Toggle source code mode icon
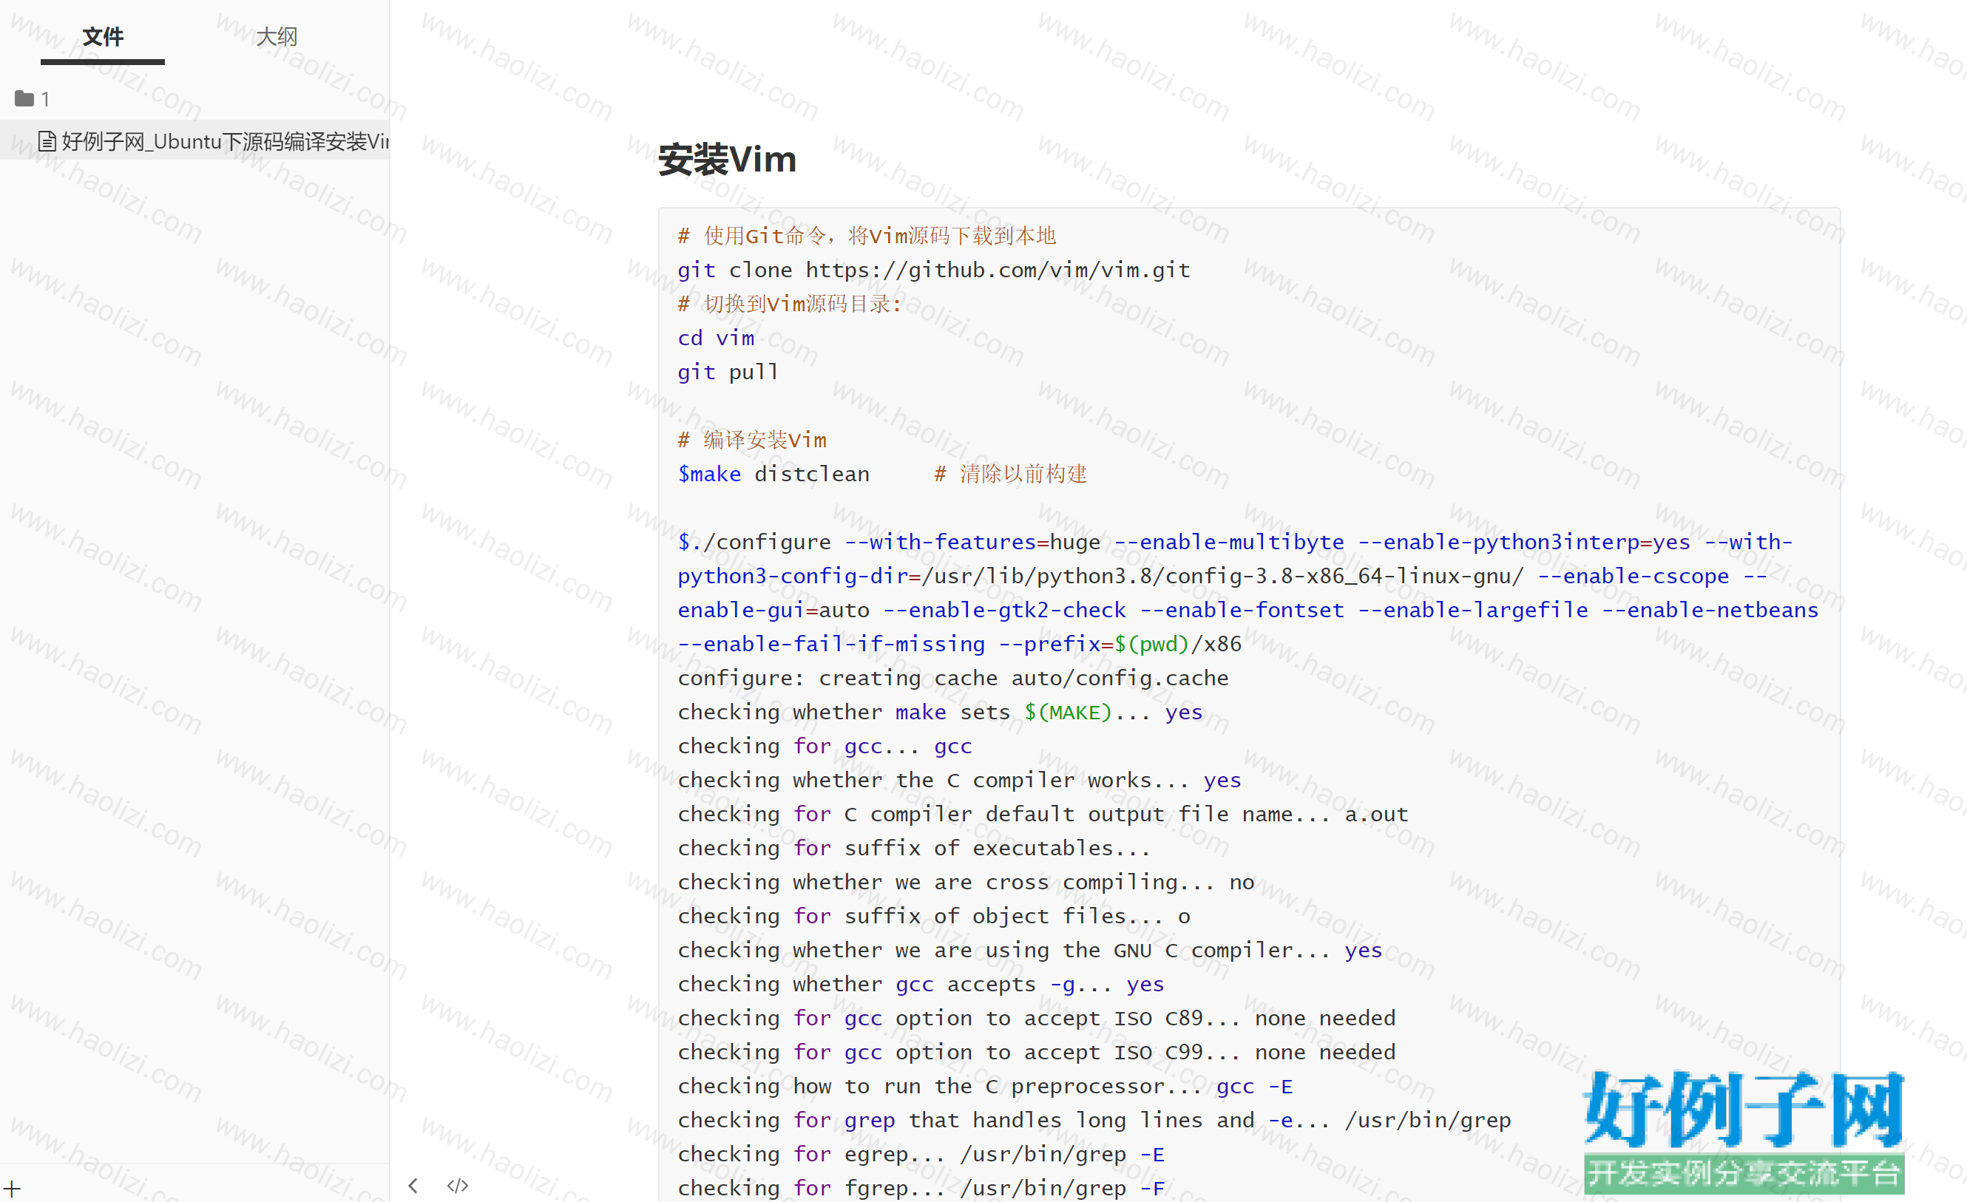 (x=458, y=1185)
